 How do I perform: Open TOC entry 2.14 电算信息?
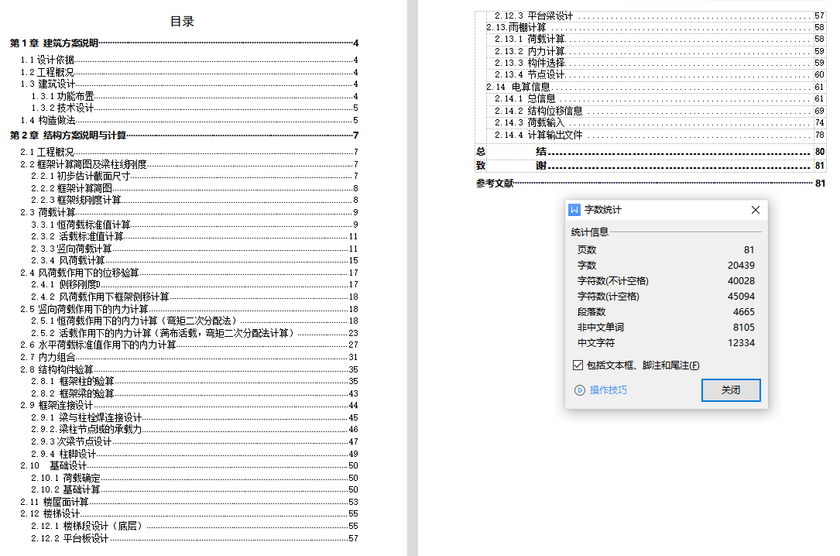656,87
